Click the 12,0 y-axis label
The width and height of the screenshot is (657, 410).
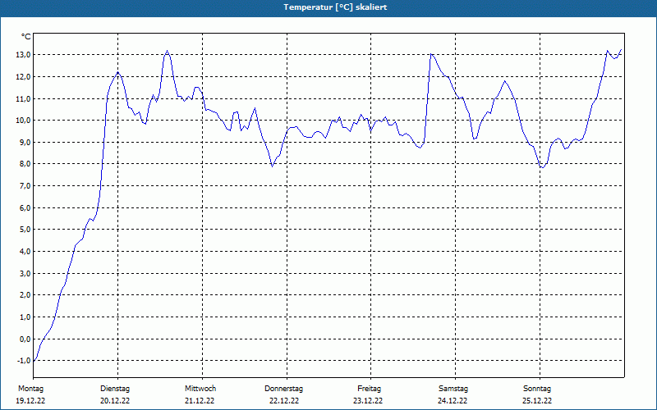click(23, 76)
